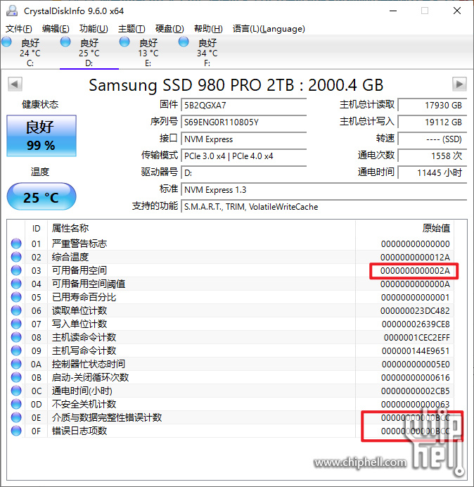
Task: Click raw value 000000000002A of 可用备用空间
Action: pyautogui.click(x=415, y=270)
